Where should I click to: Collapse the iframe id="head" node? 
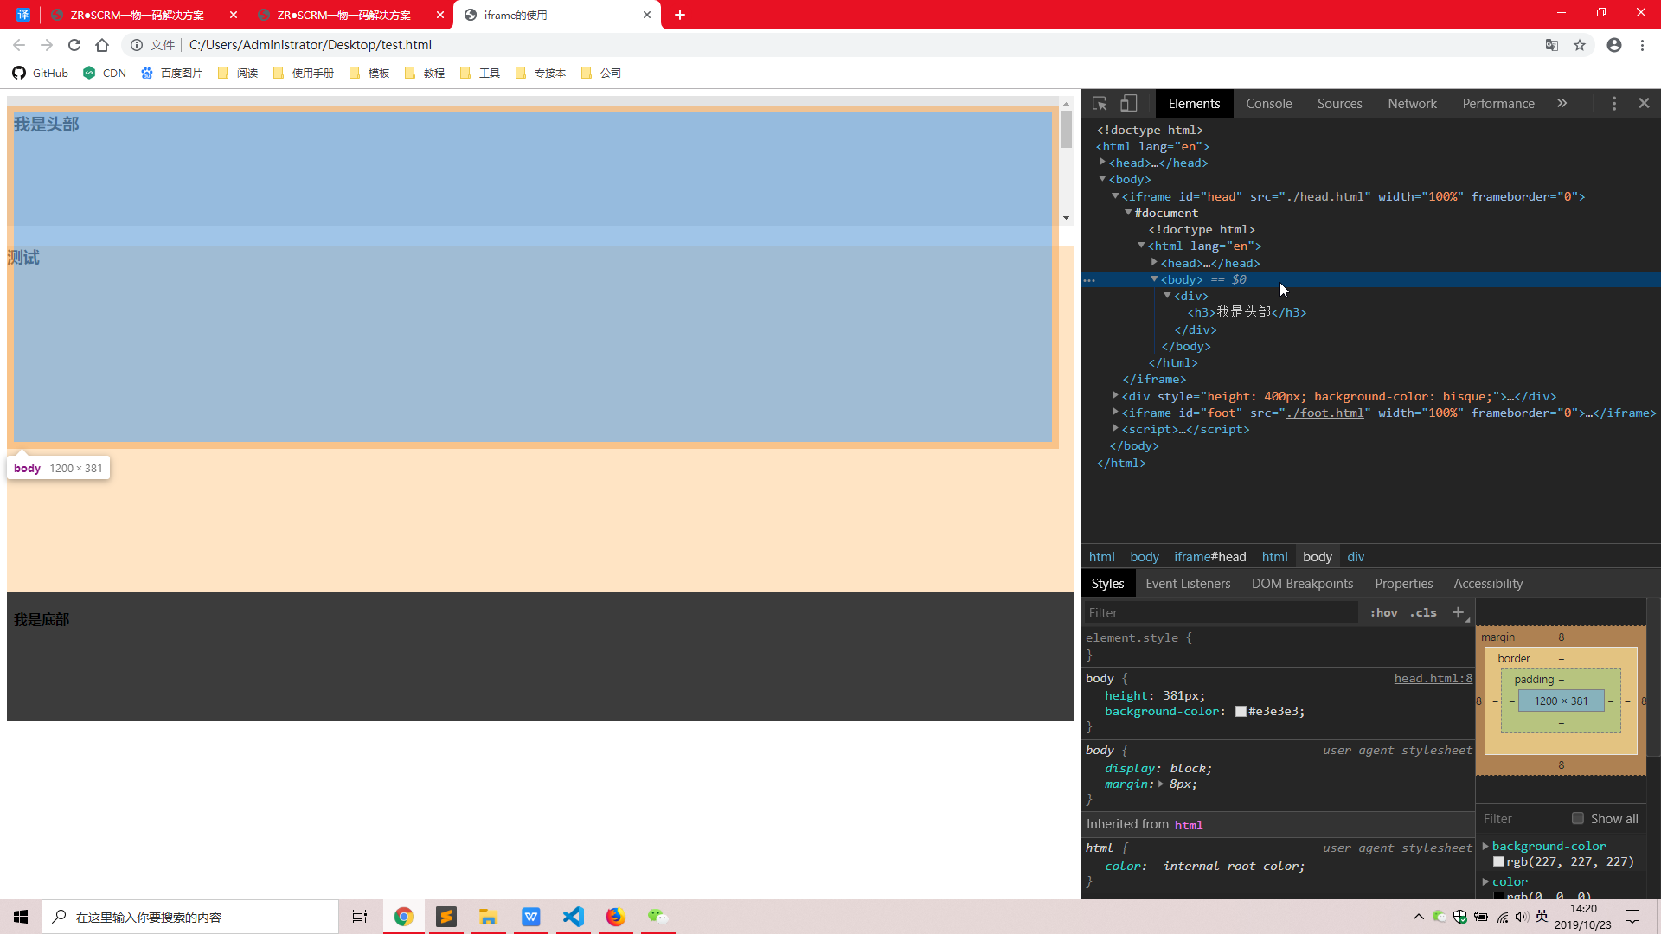[1115, 196]
